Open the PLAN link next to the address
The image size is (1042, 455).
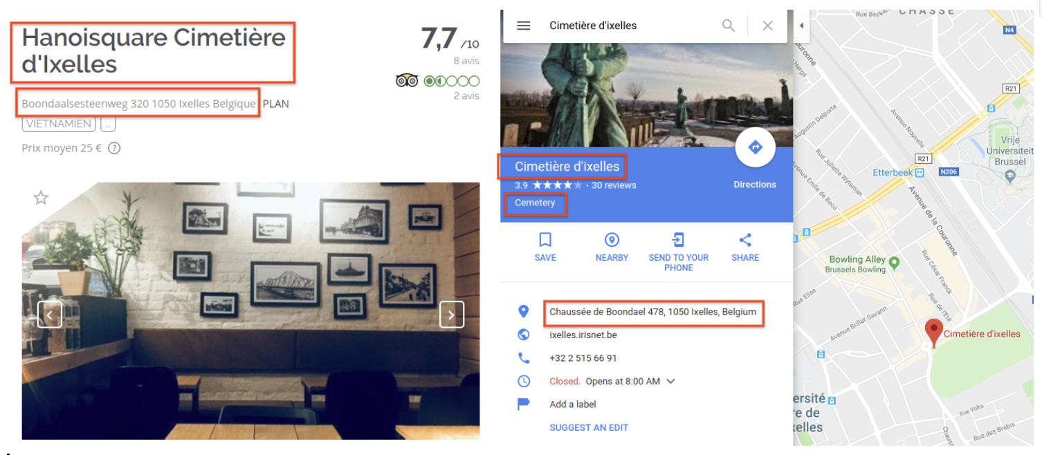[276, 104]
